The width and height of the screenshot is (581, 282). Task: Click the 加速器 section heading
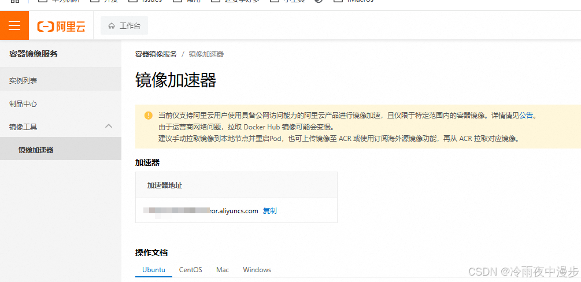tap(147, 162)
